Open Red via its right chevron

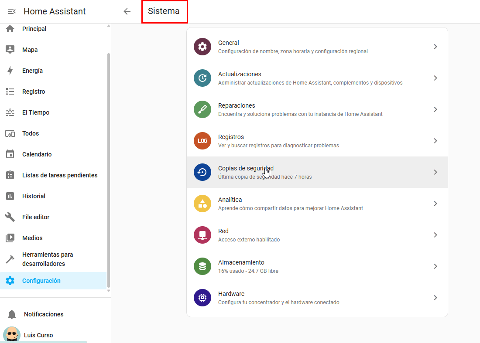[x=435, y=235]
